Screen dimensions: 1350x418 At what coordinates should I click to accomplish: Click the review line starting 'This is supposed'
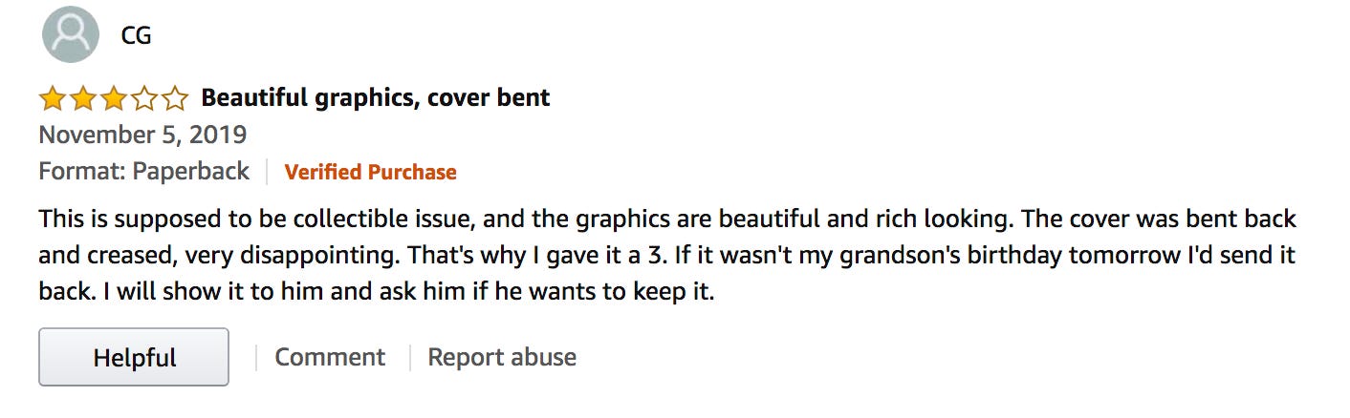coord(666,219)
